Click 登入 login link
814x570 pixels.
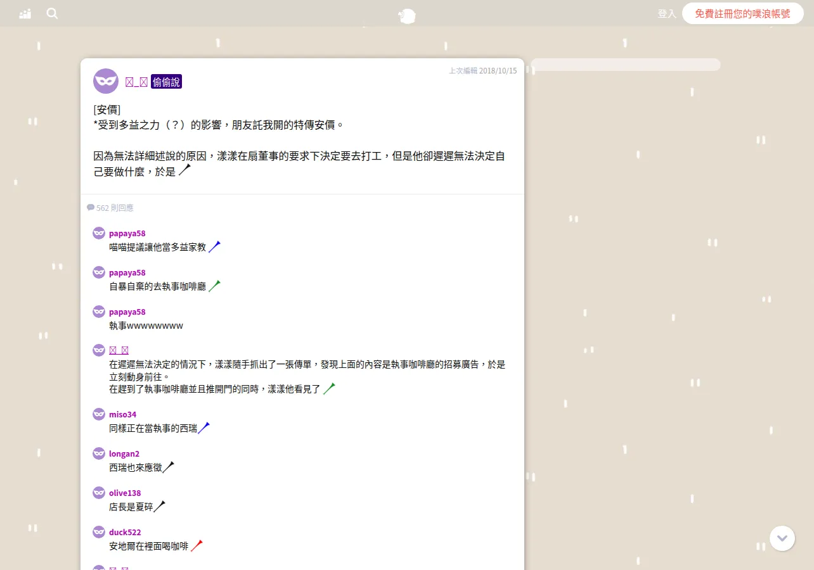click(x=667, y=13)
